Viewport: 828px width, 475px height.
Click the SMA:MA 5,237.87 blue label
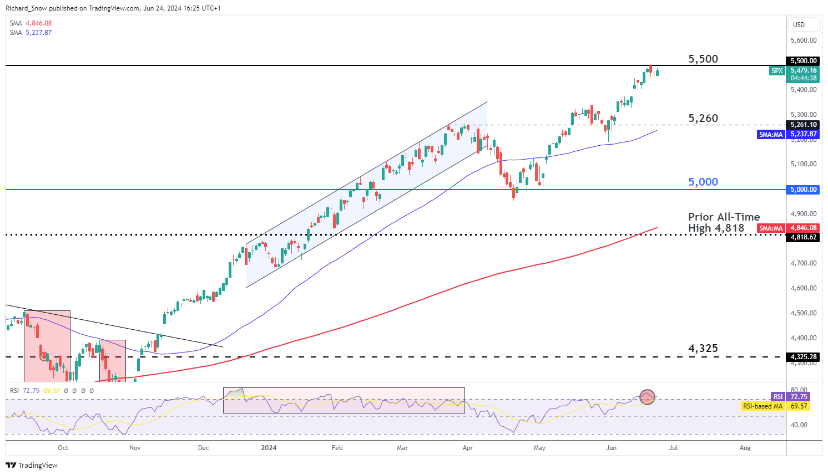pos(788,134)
